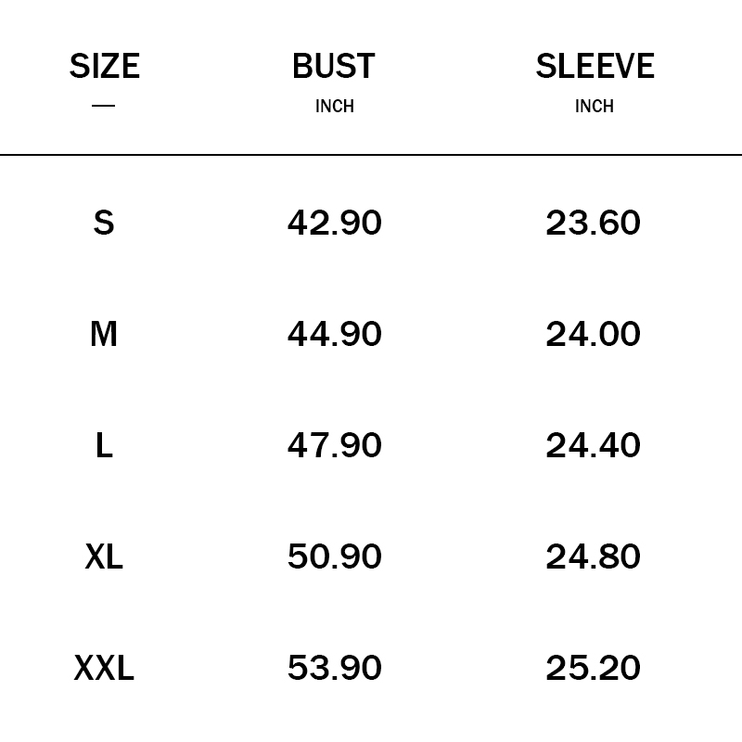The width and height of the screenshot is (742, 742).
Task: Click the SLEEVE column header
Action: tap(595, 67)
